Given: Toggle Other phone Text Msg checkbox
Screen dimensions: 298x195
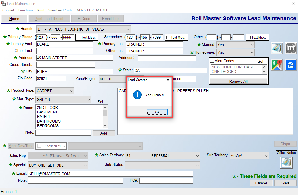Looking at the screenshot, I should (x=249, y=38).
